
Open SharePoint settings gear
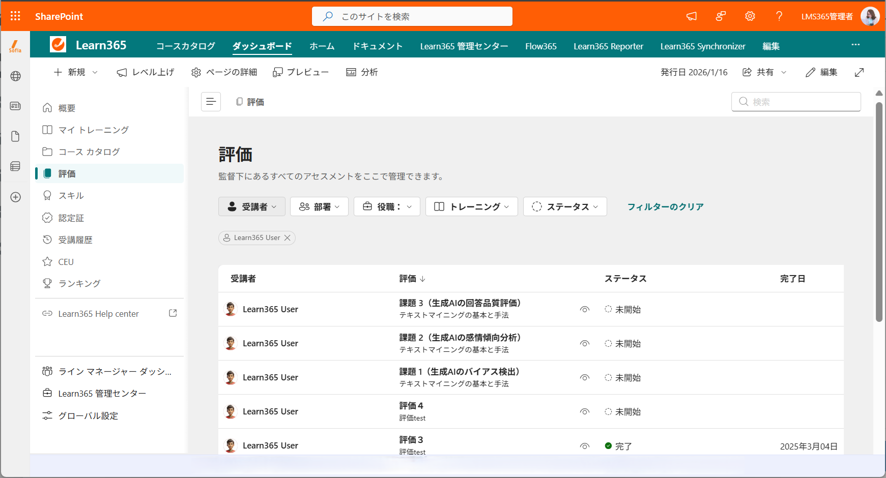pyautogui.click(x=750, y=16)
